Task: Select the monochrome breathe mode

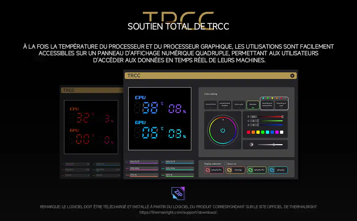Action: click(x=225, y=105)
